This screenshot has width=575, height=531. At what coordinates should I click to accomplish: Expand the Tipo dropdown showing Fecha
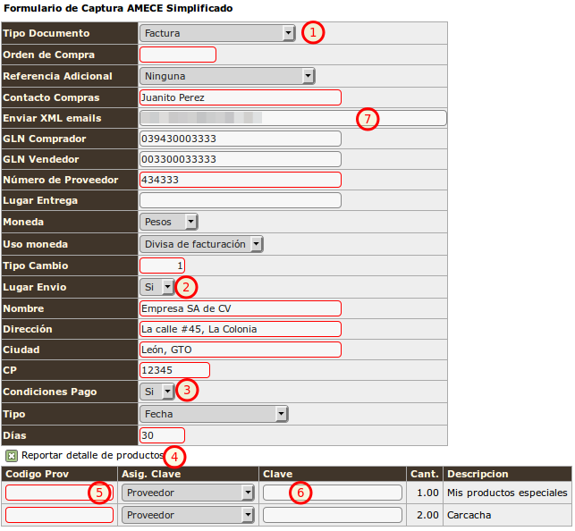coord(214,414)
